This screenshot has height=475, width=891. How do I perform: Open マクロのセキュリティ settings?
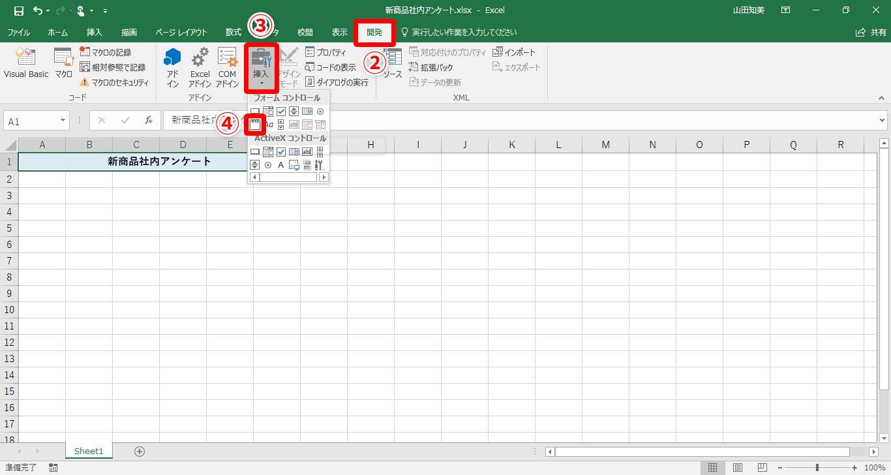click(x=115, y=82)
